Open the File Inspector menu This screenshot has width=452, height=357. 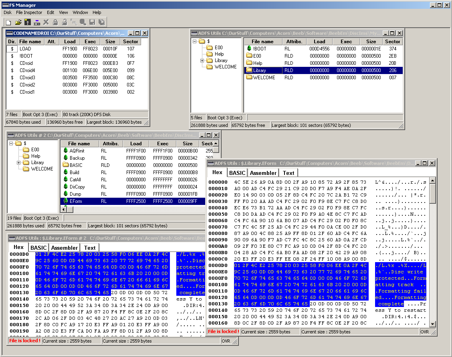click(x=29, y=12)
